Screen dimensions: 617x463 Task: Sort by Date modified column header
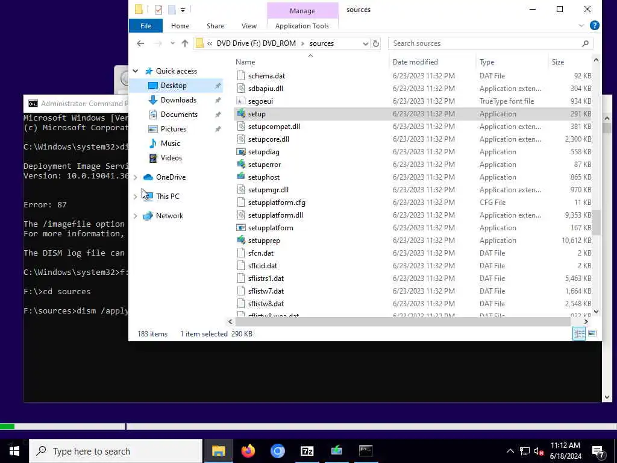click(x=415, y=62)
